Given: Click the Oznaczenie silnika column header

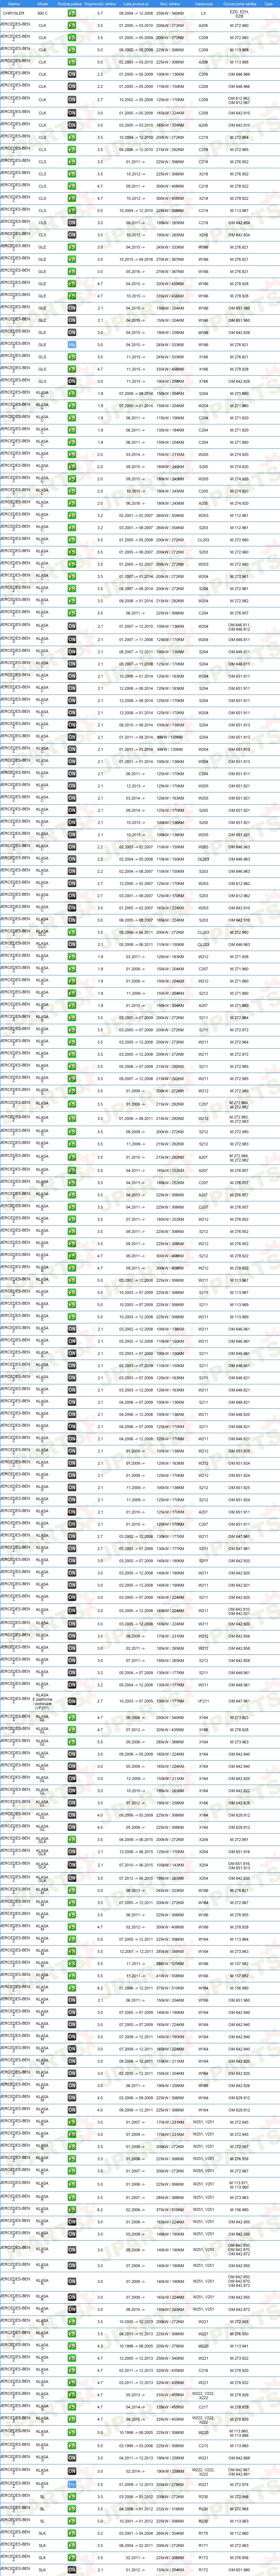Looking at the screenshot, I should pyautogui.click(x=239, y=4).
